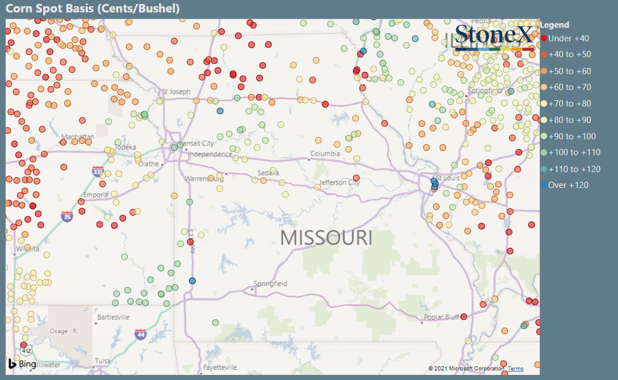Click the StoneX logo
Image resolution: width=618 pixels, height=380 pixels.
pyautogui.click(x=495, y=37)
